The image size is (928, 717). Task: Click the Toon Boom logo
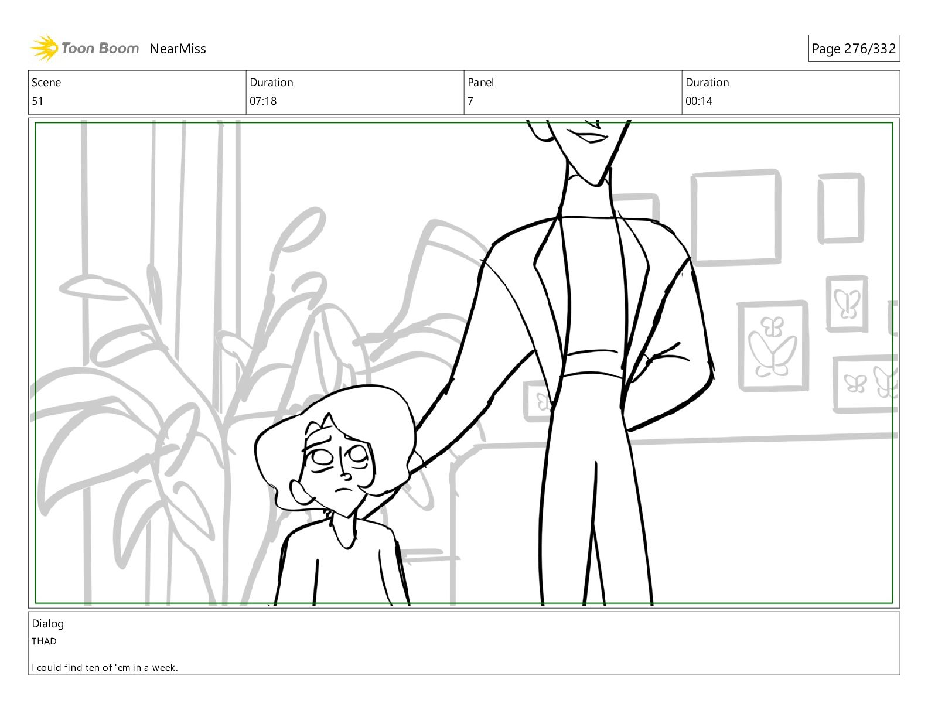pos(85,48)
